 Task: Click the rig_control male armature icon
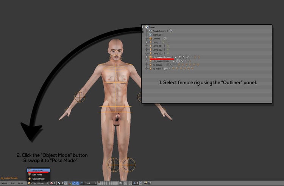point(150,61)
